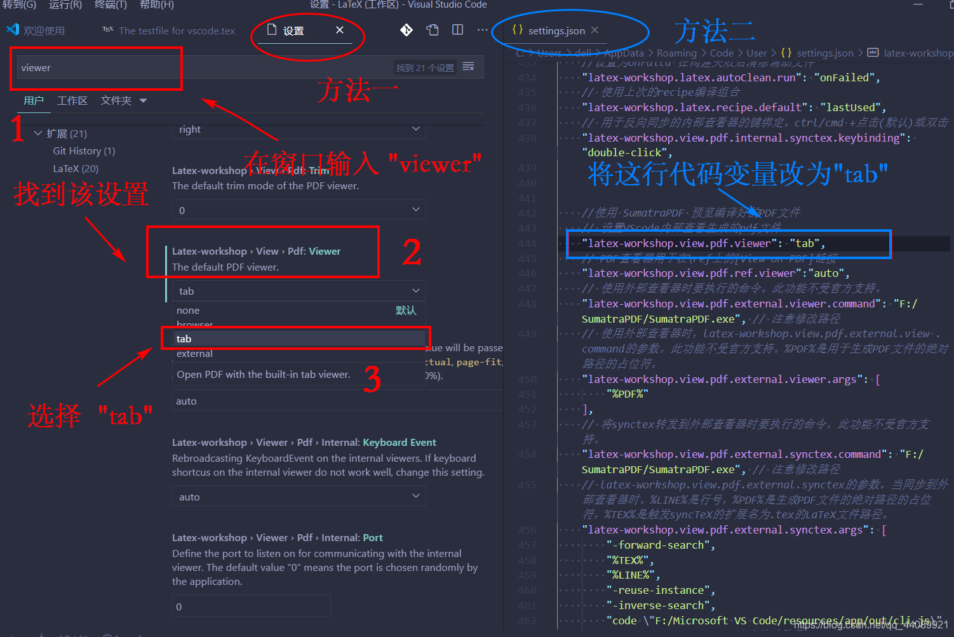Open the 文件夹 scope dropdown arrow
The image size is (954, 637).
pyautogui.click(x=143, y=100)
